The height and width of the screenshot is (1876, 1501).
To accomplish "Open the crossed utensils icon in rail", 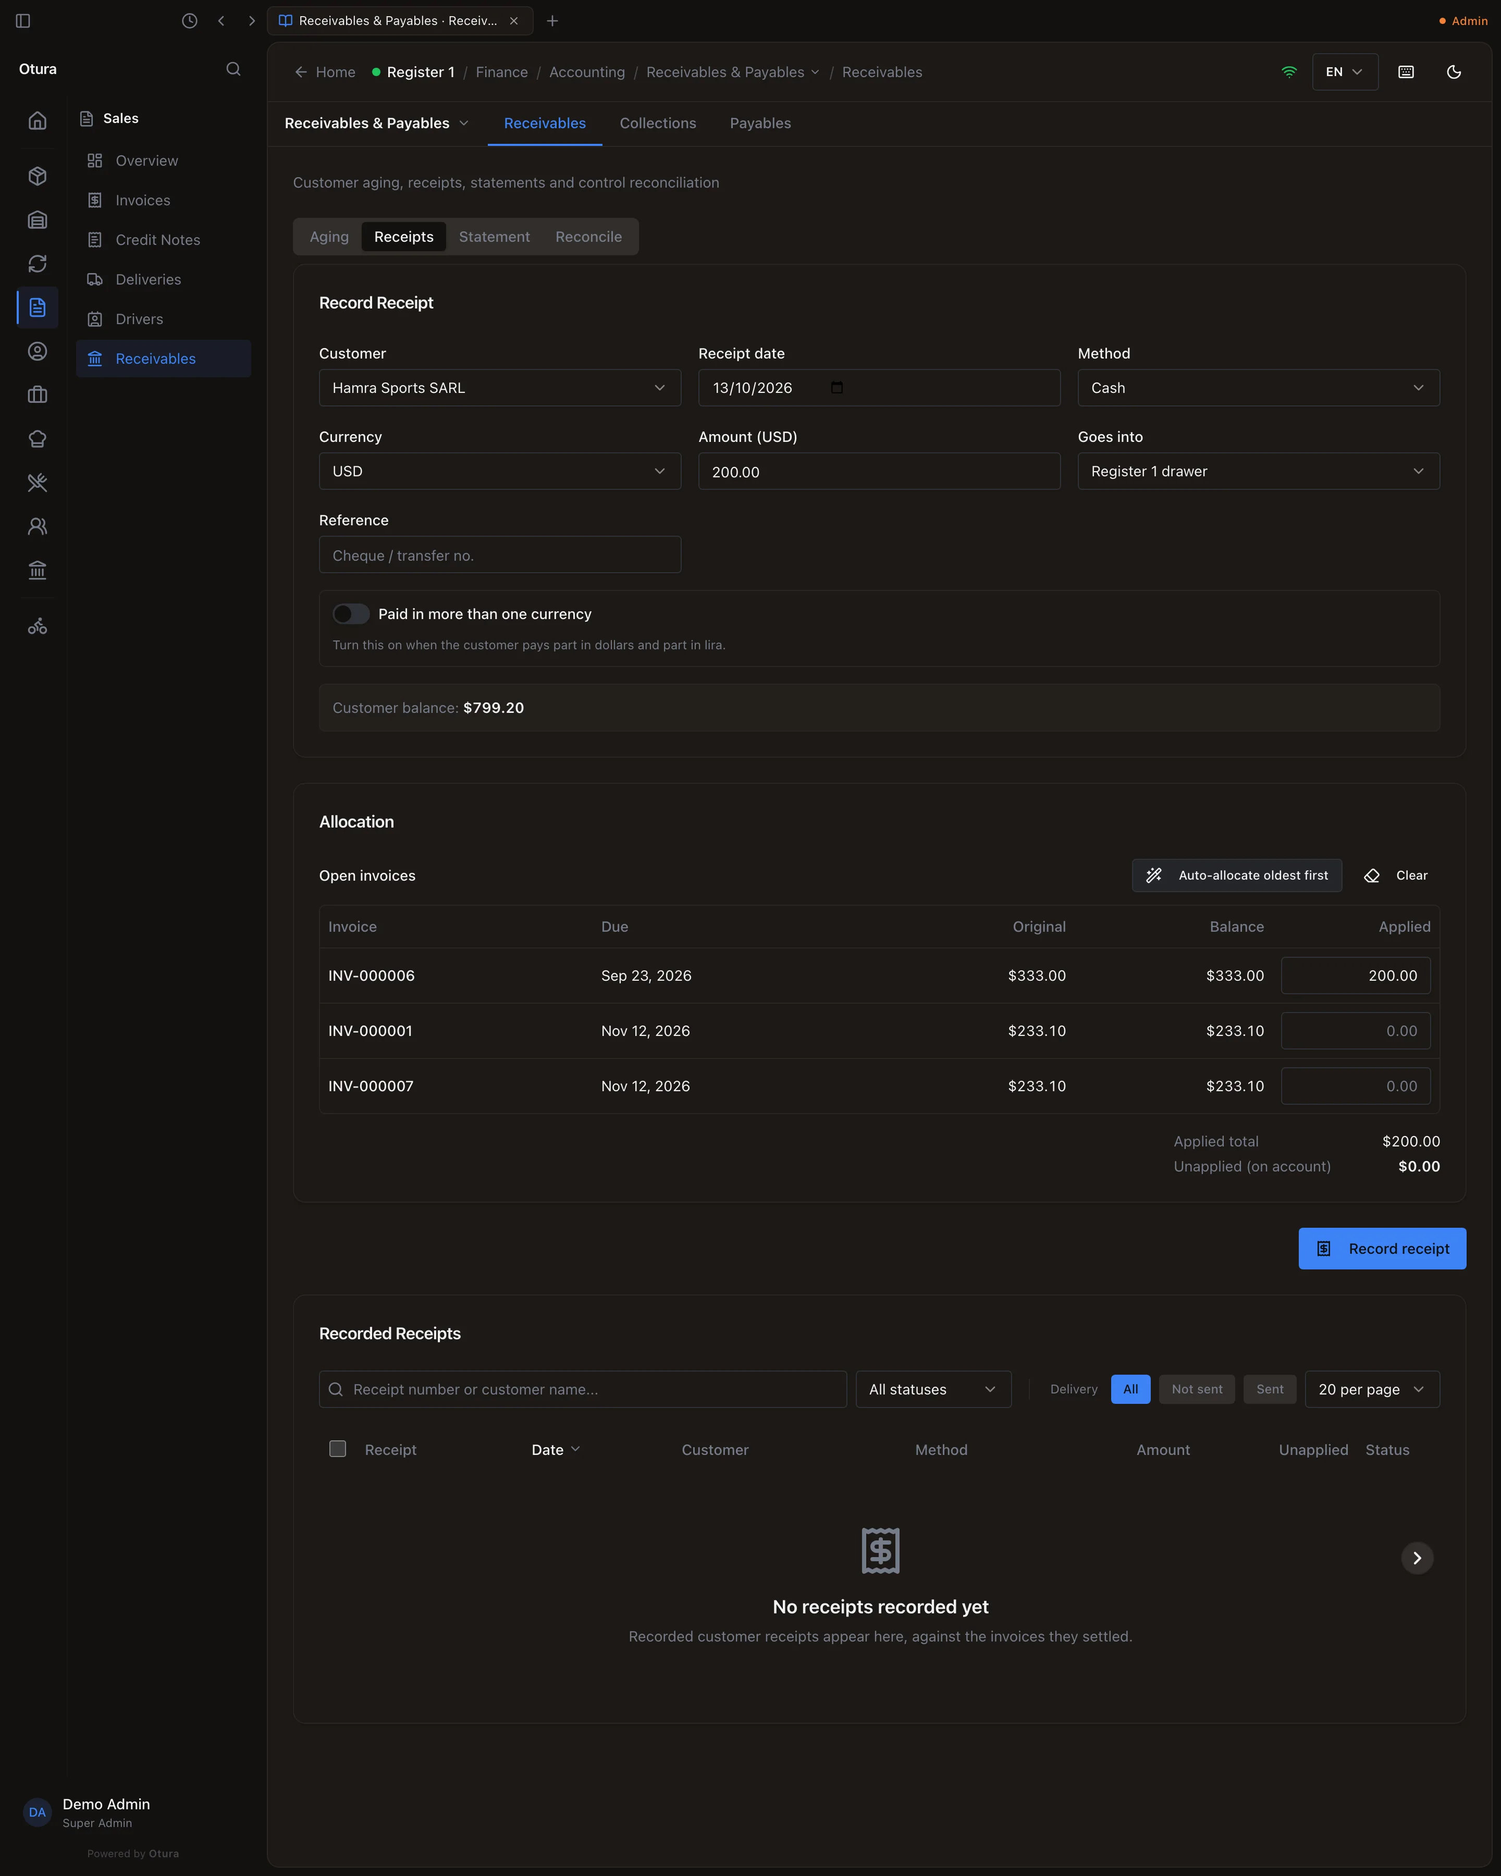I will [x=38, y=482].
